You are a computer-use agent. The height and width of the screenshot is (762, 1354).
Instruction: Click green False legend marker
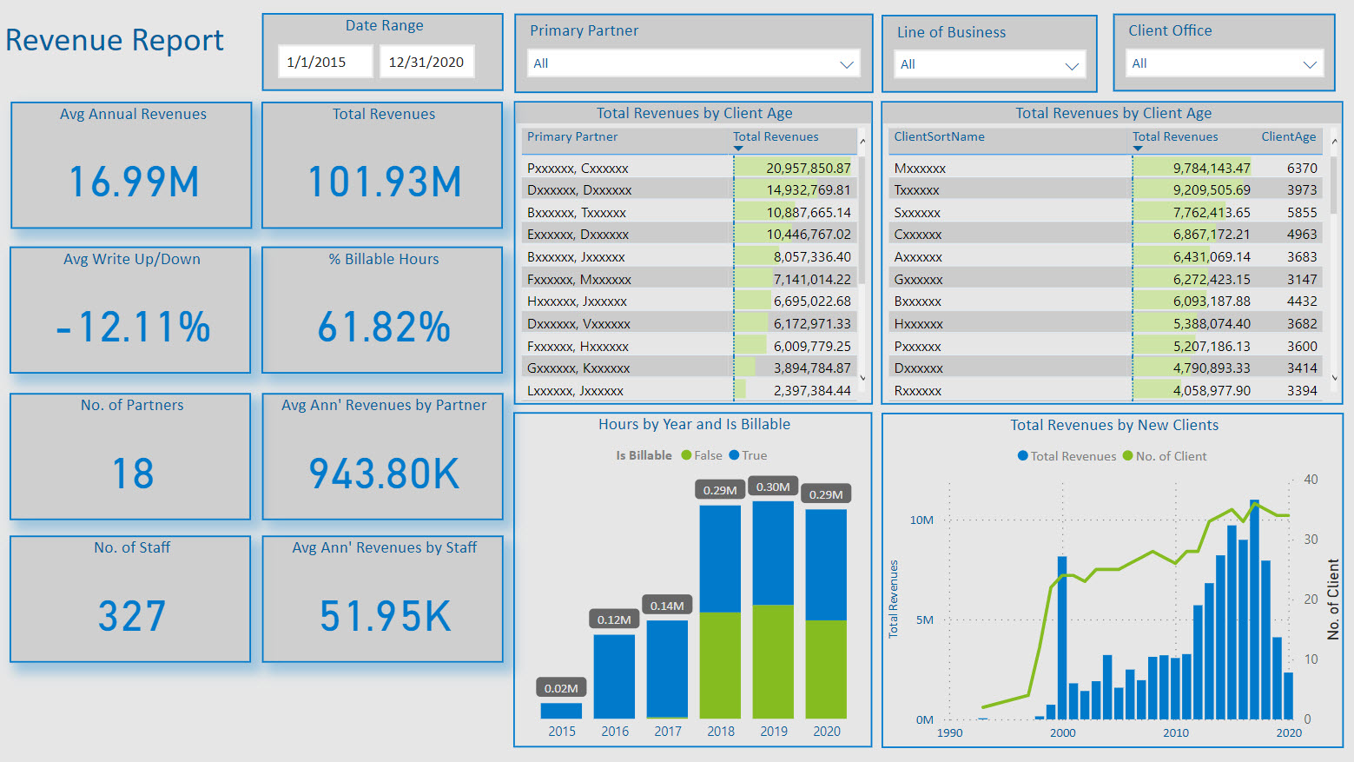pos(686,455)
